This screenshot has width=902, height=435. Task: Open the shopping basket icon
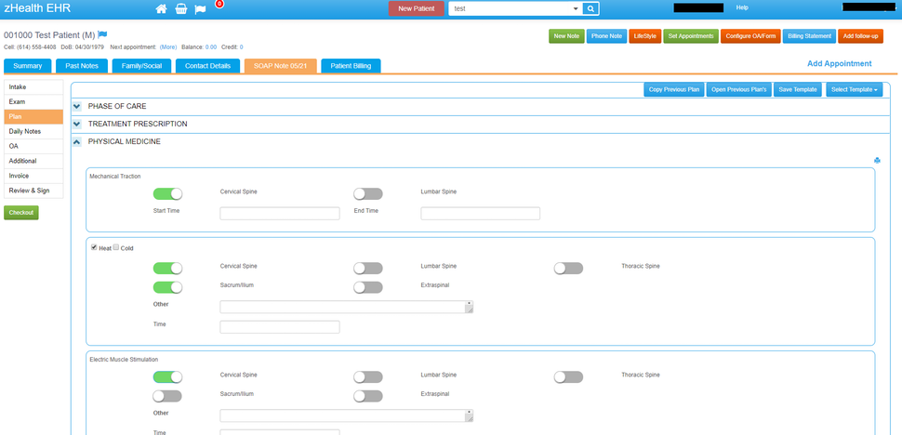coord(180,8)
